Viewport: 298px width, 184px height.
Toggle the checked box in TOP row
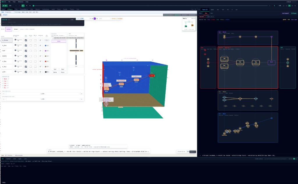[26, 51]
